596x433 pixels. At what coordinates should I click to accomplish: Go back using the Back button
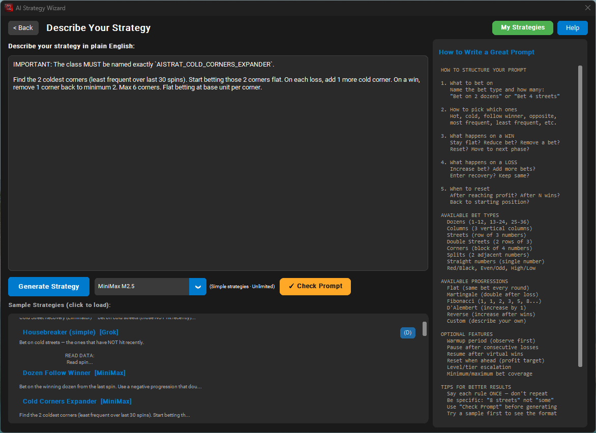coord(23,28)
